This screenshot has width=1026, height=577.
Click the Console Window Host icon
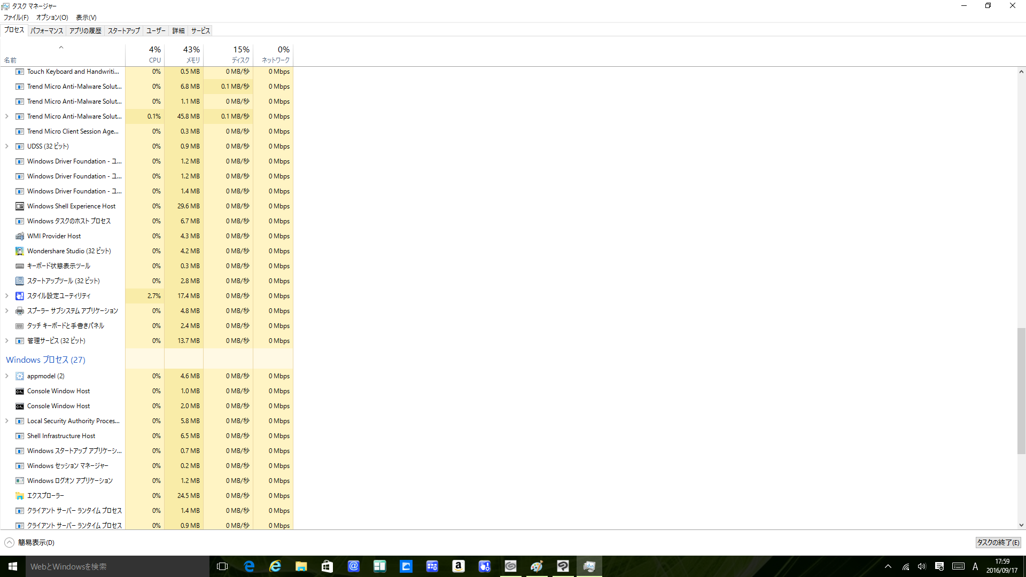pos(20,391)
